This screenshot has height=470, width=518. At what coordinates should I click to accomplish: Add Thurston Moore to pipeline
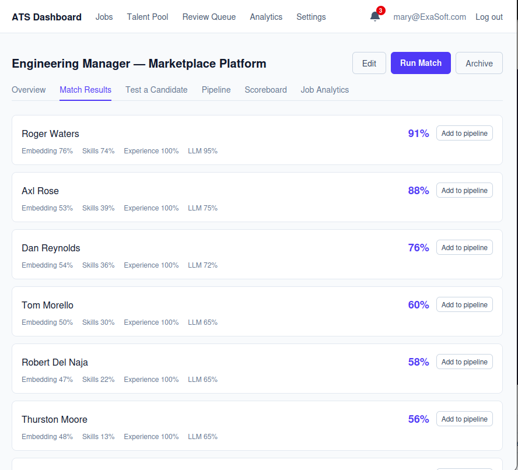464,419
